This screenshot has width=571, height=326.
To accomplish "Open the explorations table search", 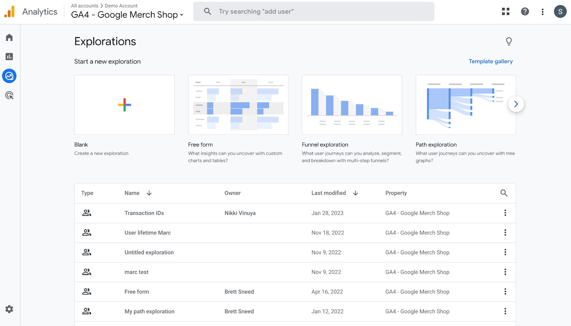I will pos(504,193).
